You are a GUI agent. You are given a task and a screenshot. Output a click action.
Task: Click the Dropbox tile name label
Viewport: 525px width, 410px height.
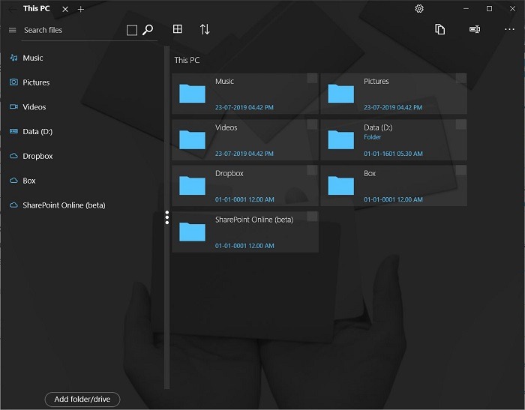[229, 173]
